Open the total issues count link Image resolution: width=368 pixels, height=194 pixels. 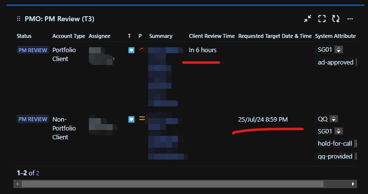(38, 173)
